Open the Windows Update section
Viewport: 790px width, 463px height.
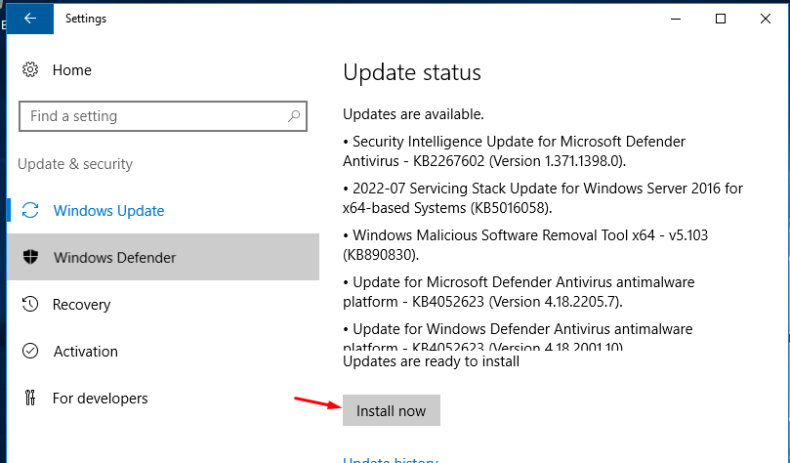(x=108, y=211)
